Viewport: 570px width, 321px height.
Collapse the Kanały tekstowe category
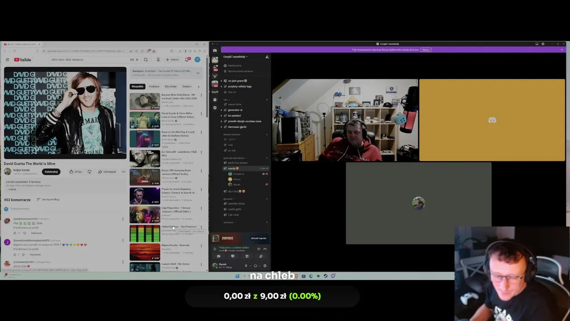point(232,134)
